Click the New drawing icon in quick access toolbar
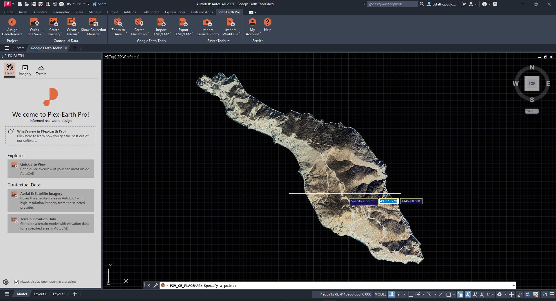 20,4
